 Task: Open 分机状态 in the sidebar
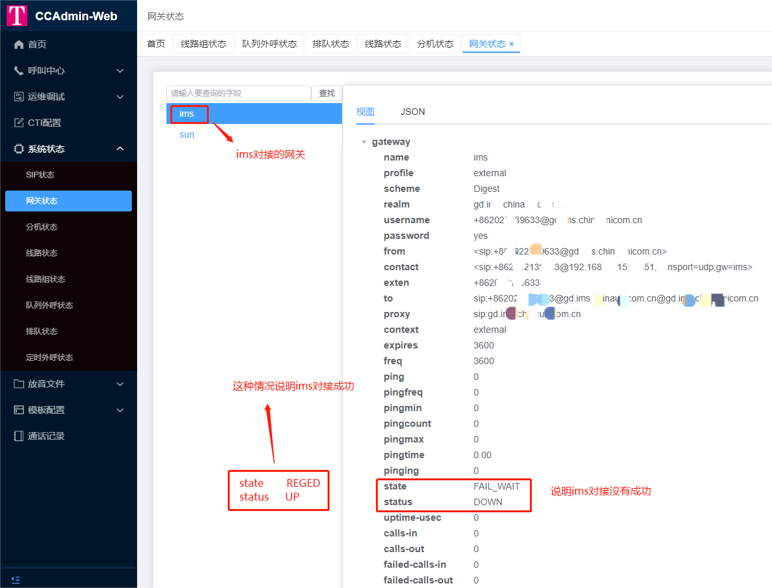pos(42,227)
